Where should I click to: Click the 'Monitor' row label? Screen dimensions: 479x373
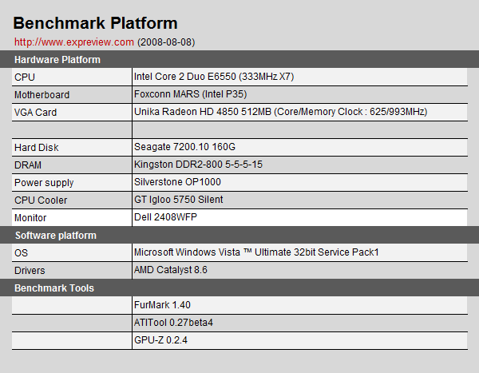30,218
